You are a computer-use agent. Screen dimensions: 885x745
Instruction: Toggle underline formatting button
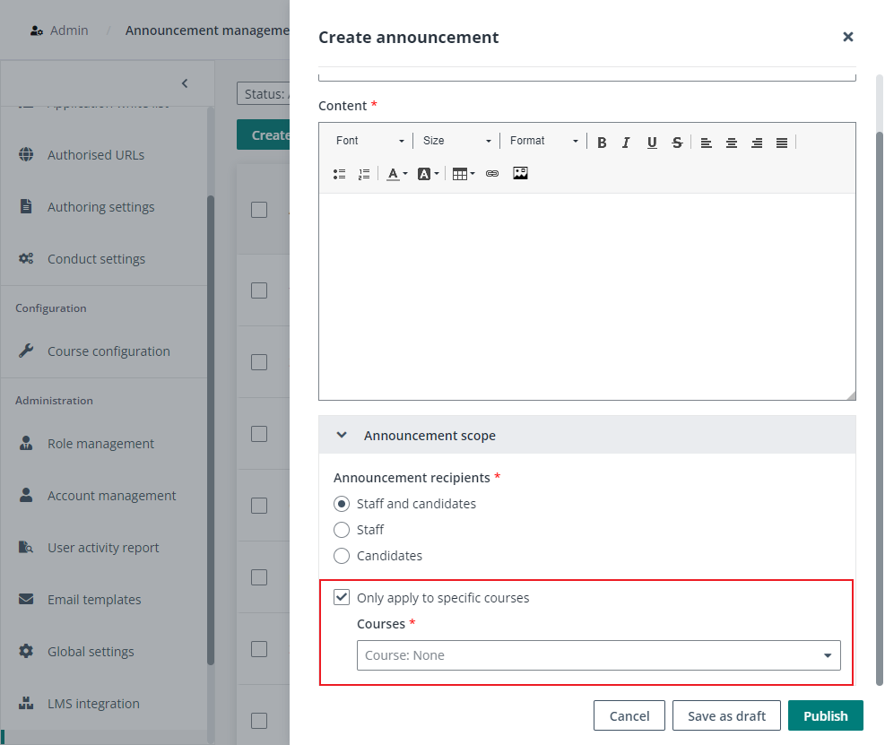pyautogui.click(x=652, y=143)
